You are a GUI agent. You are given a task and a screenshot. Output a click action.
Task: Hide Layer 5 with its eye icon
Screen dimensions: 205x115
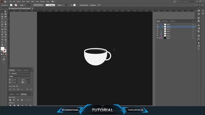coord(157,38)
